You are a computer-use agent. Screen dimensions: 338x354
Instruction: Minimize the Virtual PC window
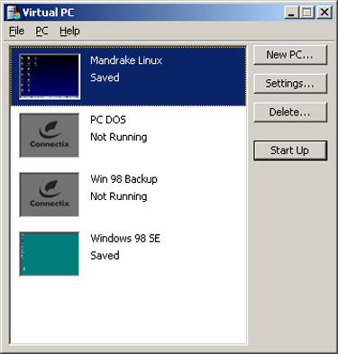[x=291, y=13]
